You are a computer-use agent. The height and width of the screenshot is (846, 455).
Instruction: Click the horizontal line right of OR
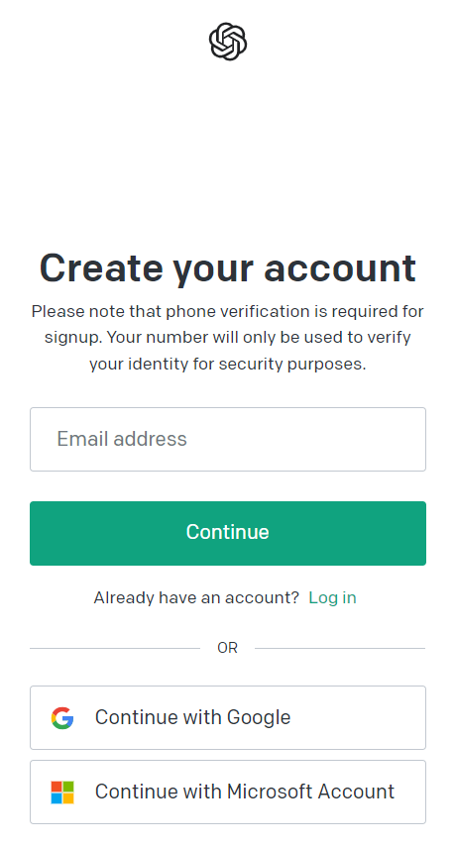tap(340, 648)
